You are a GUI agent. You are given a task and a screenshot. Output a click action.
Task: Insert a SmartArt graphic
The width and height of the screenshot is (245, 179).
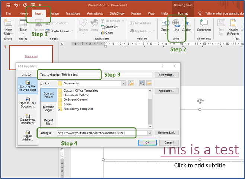(109, 27)
